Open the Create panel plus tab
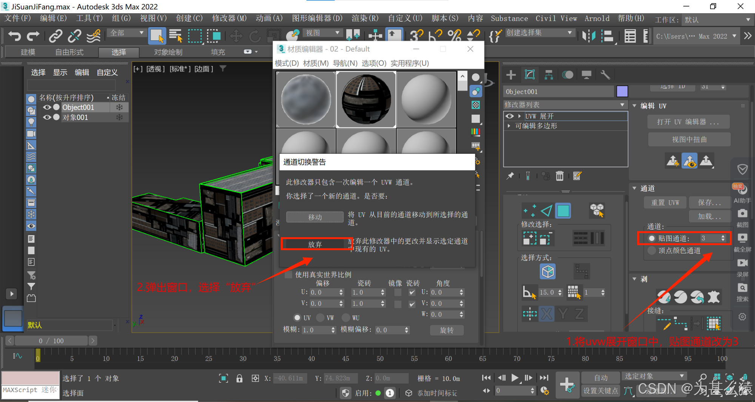Image resolution: width=755 pixels, height=402 pixels. click(511, 75)
